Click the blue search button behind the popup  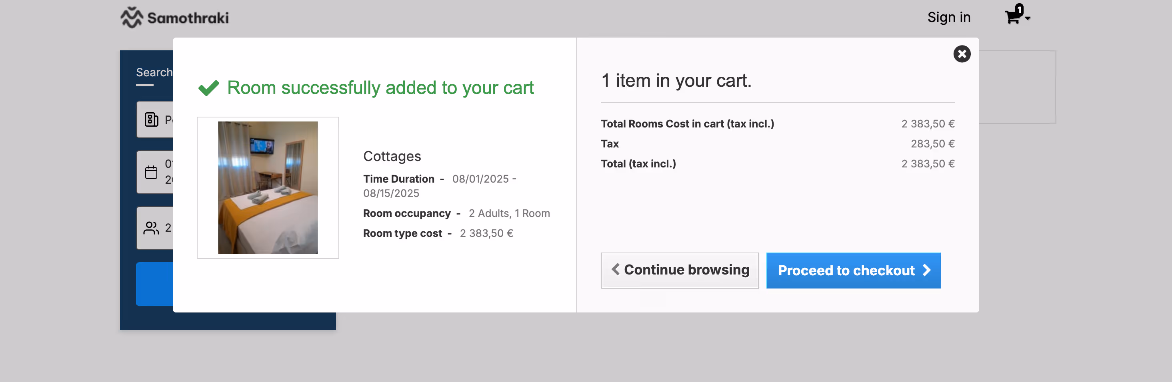(154, 284)
